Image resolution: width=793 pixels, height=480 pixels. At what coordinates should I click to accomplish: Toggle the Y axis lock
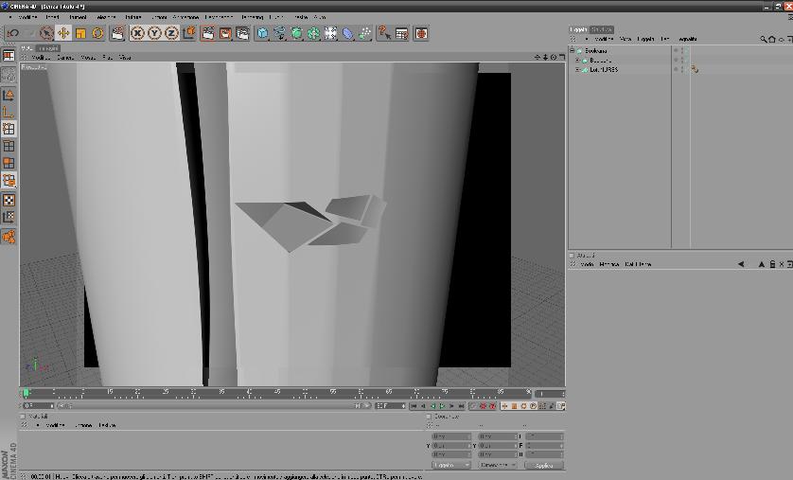[x=154, y=33]
